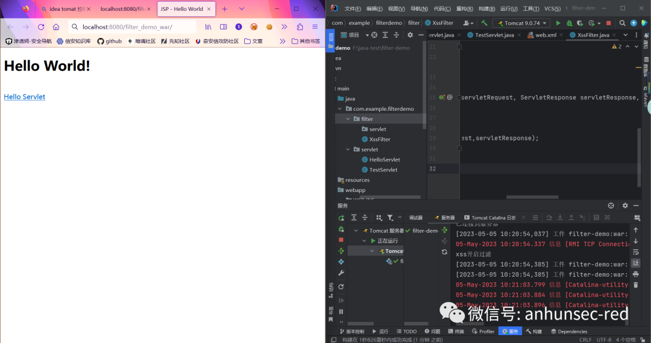Image resolution: width=651 pixels, height=343 pixels.
Task: Click the green Run button in IDEA toolbar
Action: (558, 23)
